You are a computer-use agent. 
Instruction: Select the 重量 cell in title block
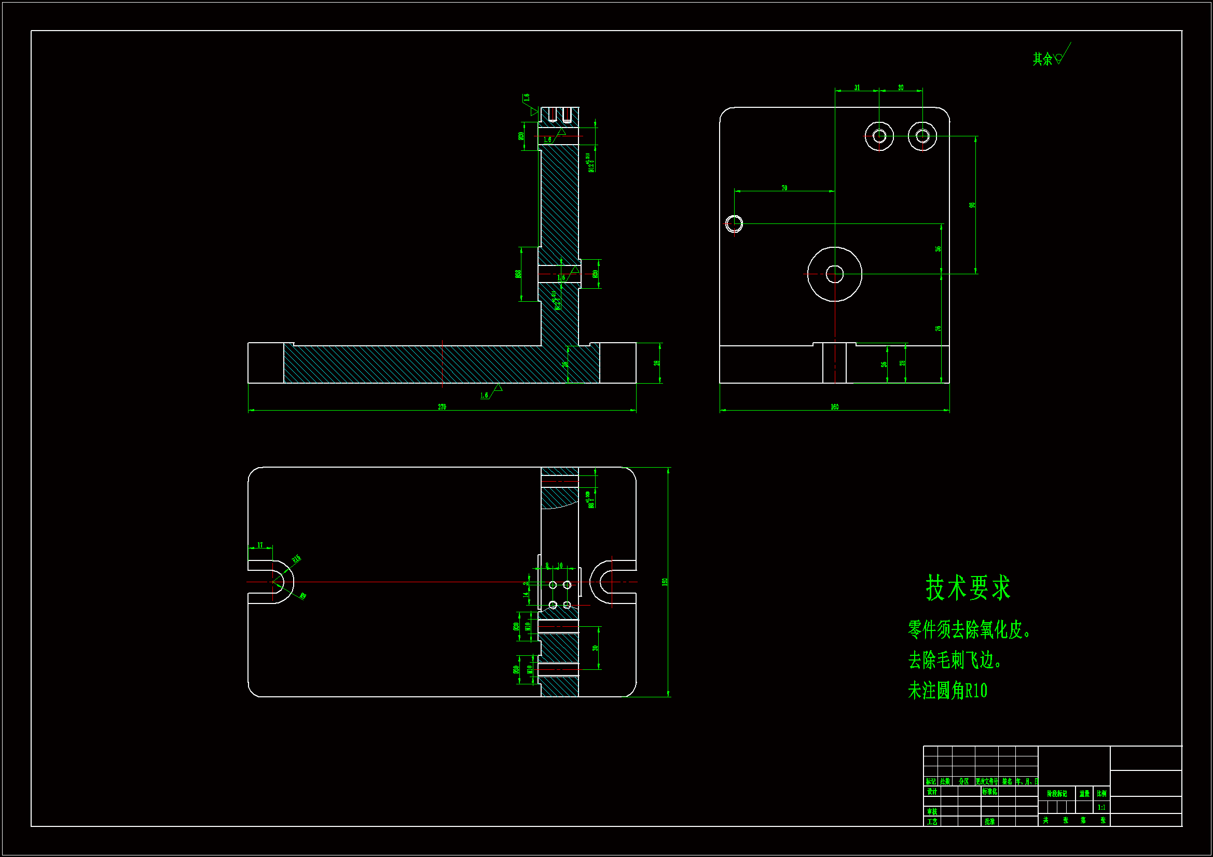point(1084,794)
